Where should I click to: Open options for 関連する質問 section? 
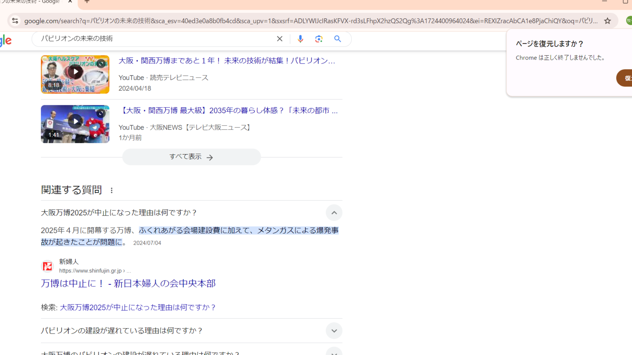pos(112,190)
